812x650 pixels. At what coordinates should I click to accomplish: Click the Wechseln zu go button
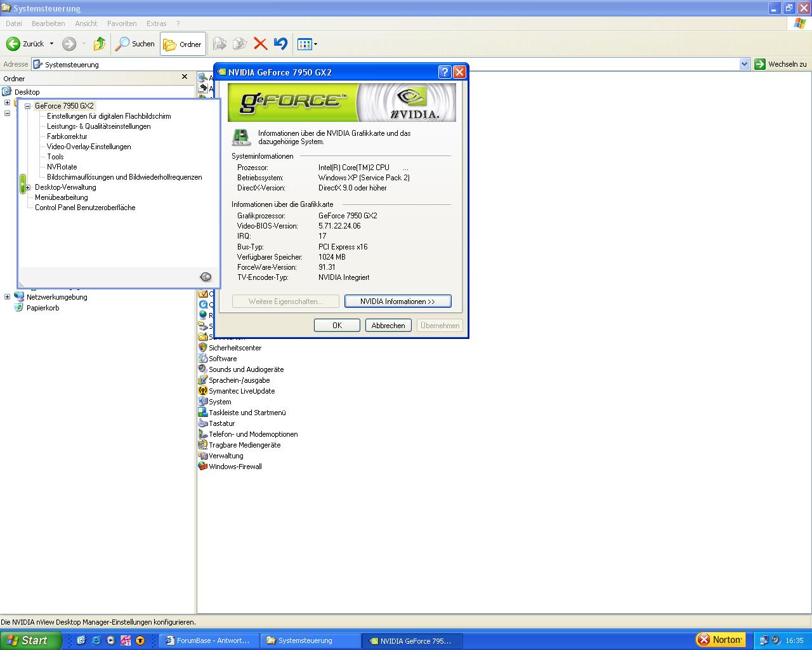tap(781, 64)
